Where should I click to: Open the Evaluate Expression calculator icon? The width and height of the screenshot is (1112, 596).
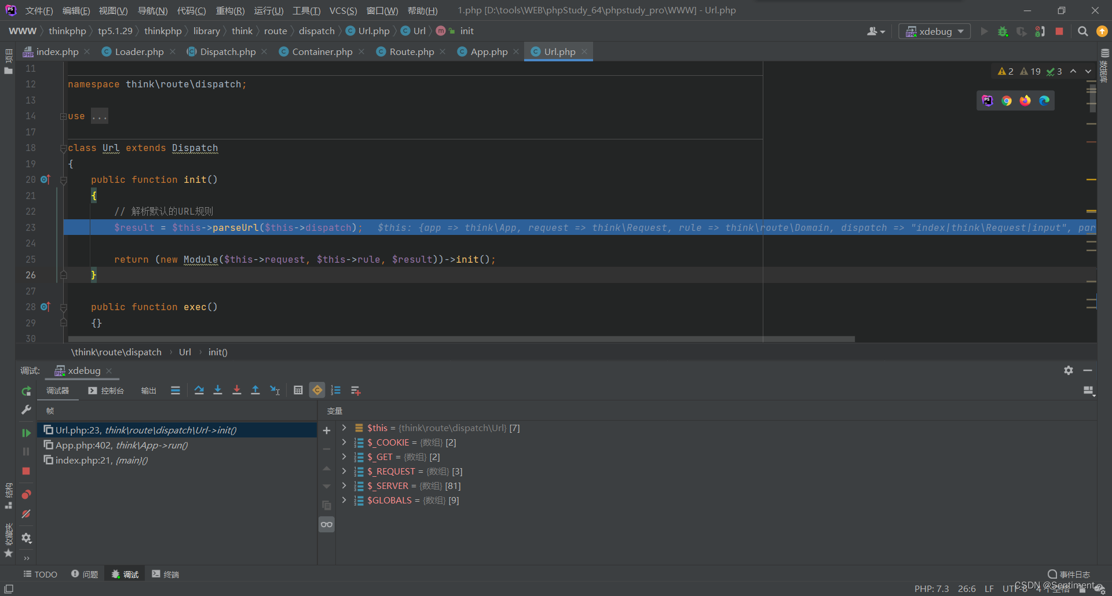point(298,391)
